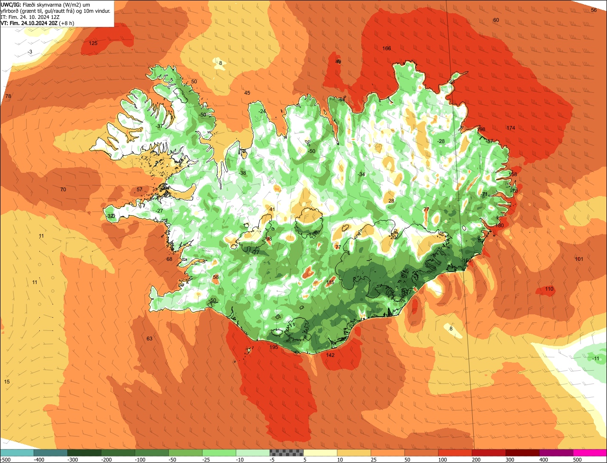Click the map value '195' on the south coast
The height and width of the screenshot is (463, 607).
click(x=274, y=347)
